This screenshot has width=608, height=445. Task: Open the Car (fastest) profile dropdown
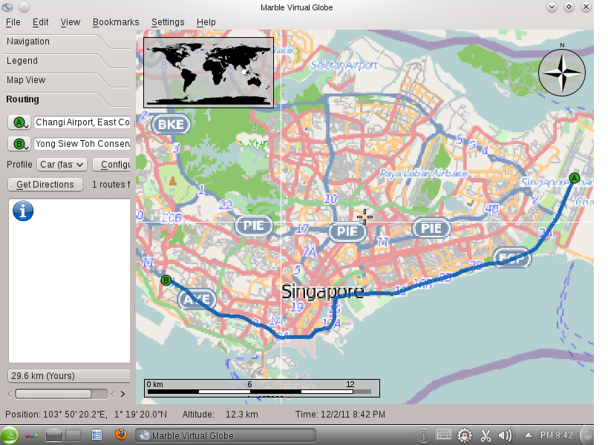(62, 165)
